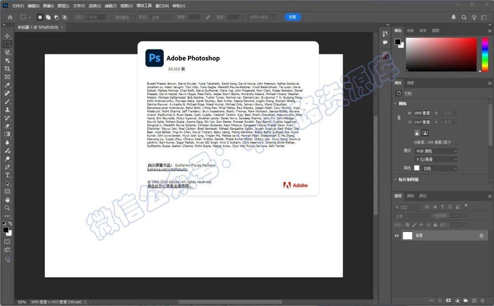Screen dimensions: 494x306
Task: Open the 窗口(W) menu
Action: 162,6
